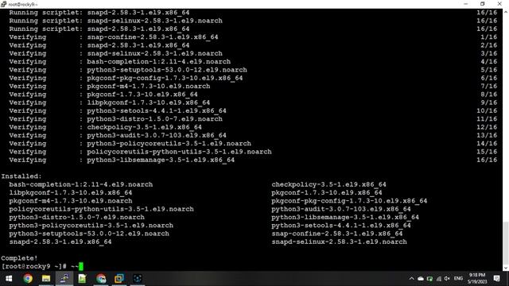The height and width of the screenshot is (286, 509).
Task: Click Verifying line for python3-policycoreutils-3.5-1.el9.noarch
Action: click(x=130, y=143)
